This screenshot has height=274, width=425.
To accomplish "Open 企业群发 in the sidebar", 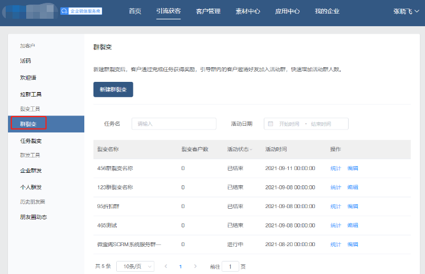I will coord(31,170).
